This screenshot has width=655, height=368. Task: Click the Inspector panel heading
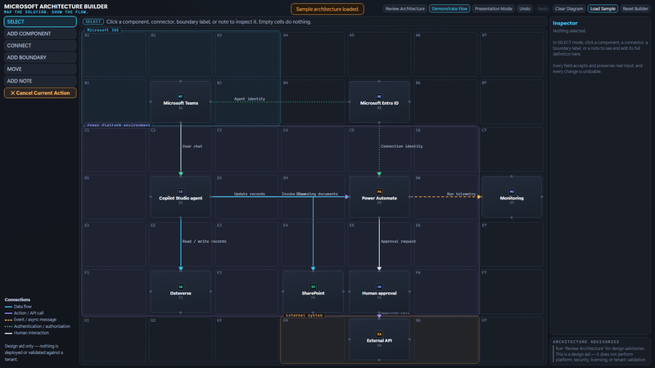(565, 24)
